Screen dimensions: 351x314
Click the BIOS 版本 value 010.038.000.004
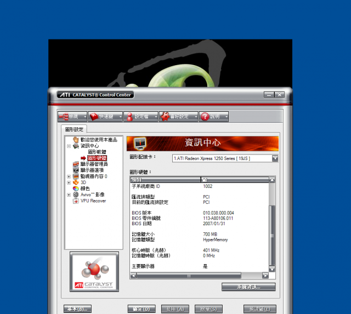(218, 213)
